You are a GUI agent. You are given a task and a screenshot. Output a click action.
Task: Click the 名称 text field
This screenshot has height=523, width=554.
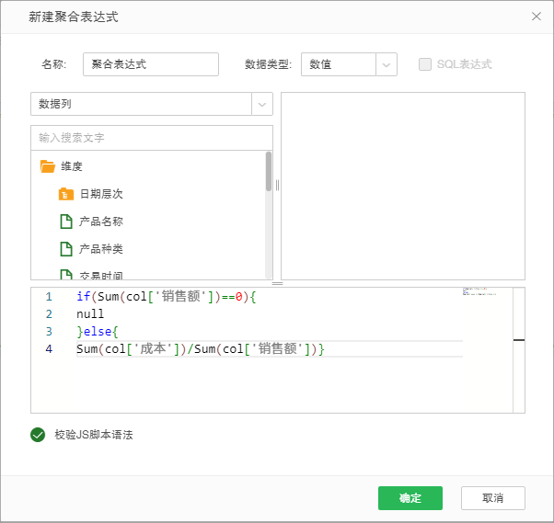pyautogui.click(x=151, y=64)
